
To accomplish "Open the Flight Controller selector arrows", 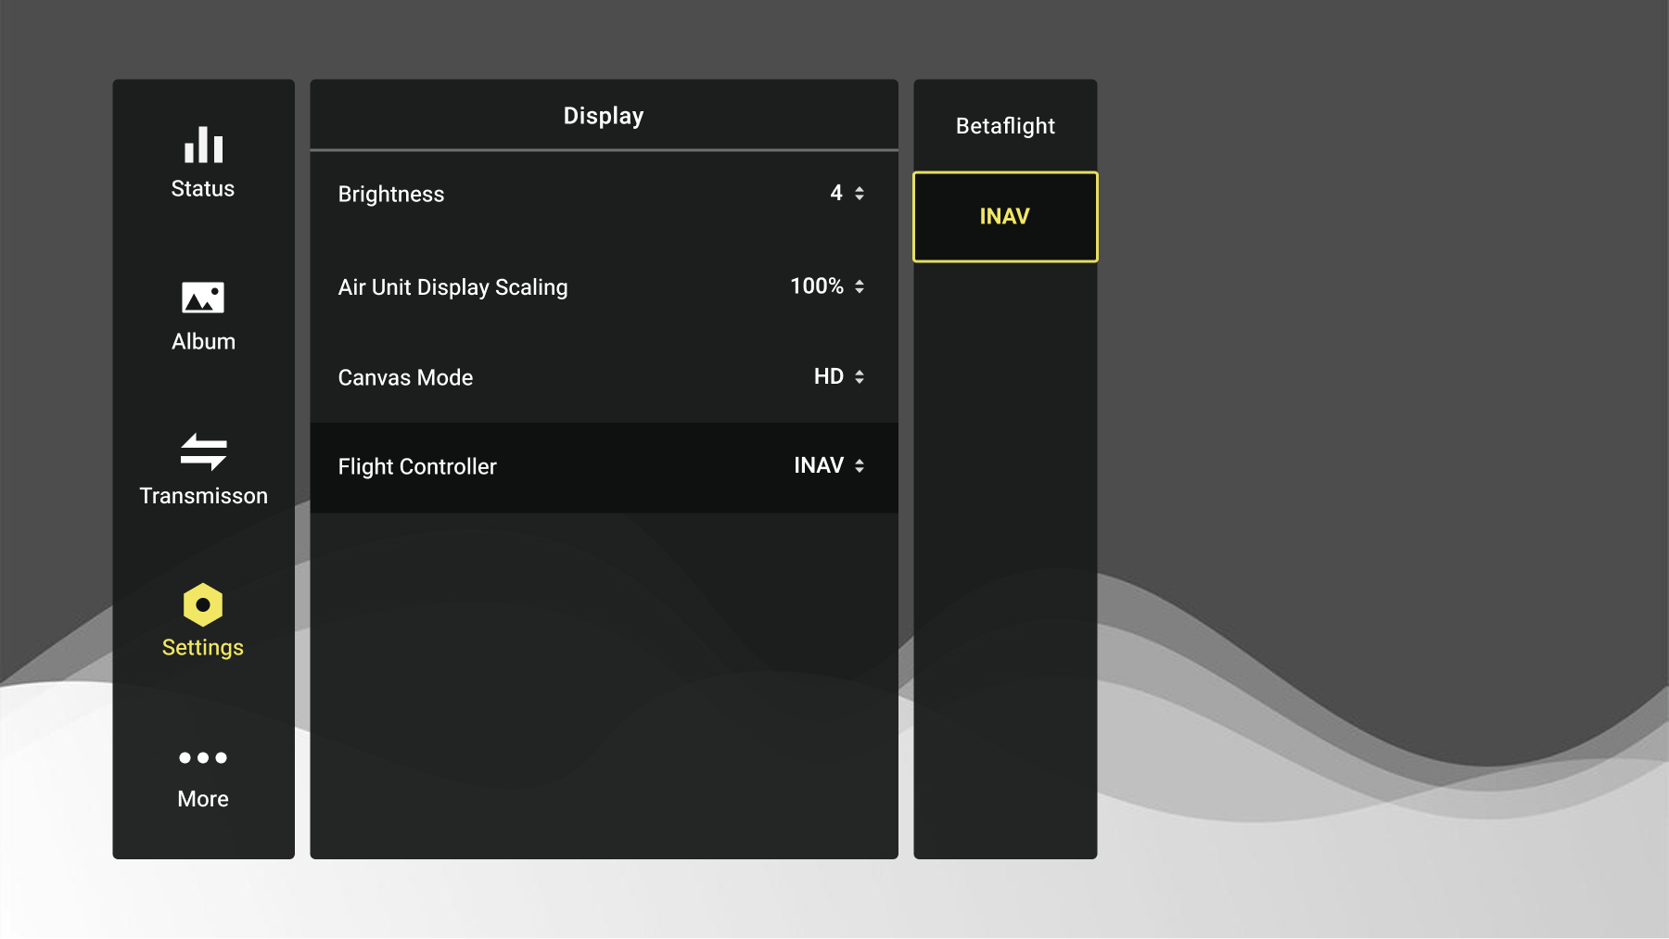I will tap(860, 465).
